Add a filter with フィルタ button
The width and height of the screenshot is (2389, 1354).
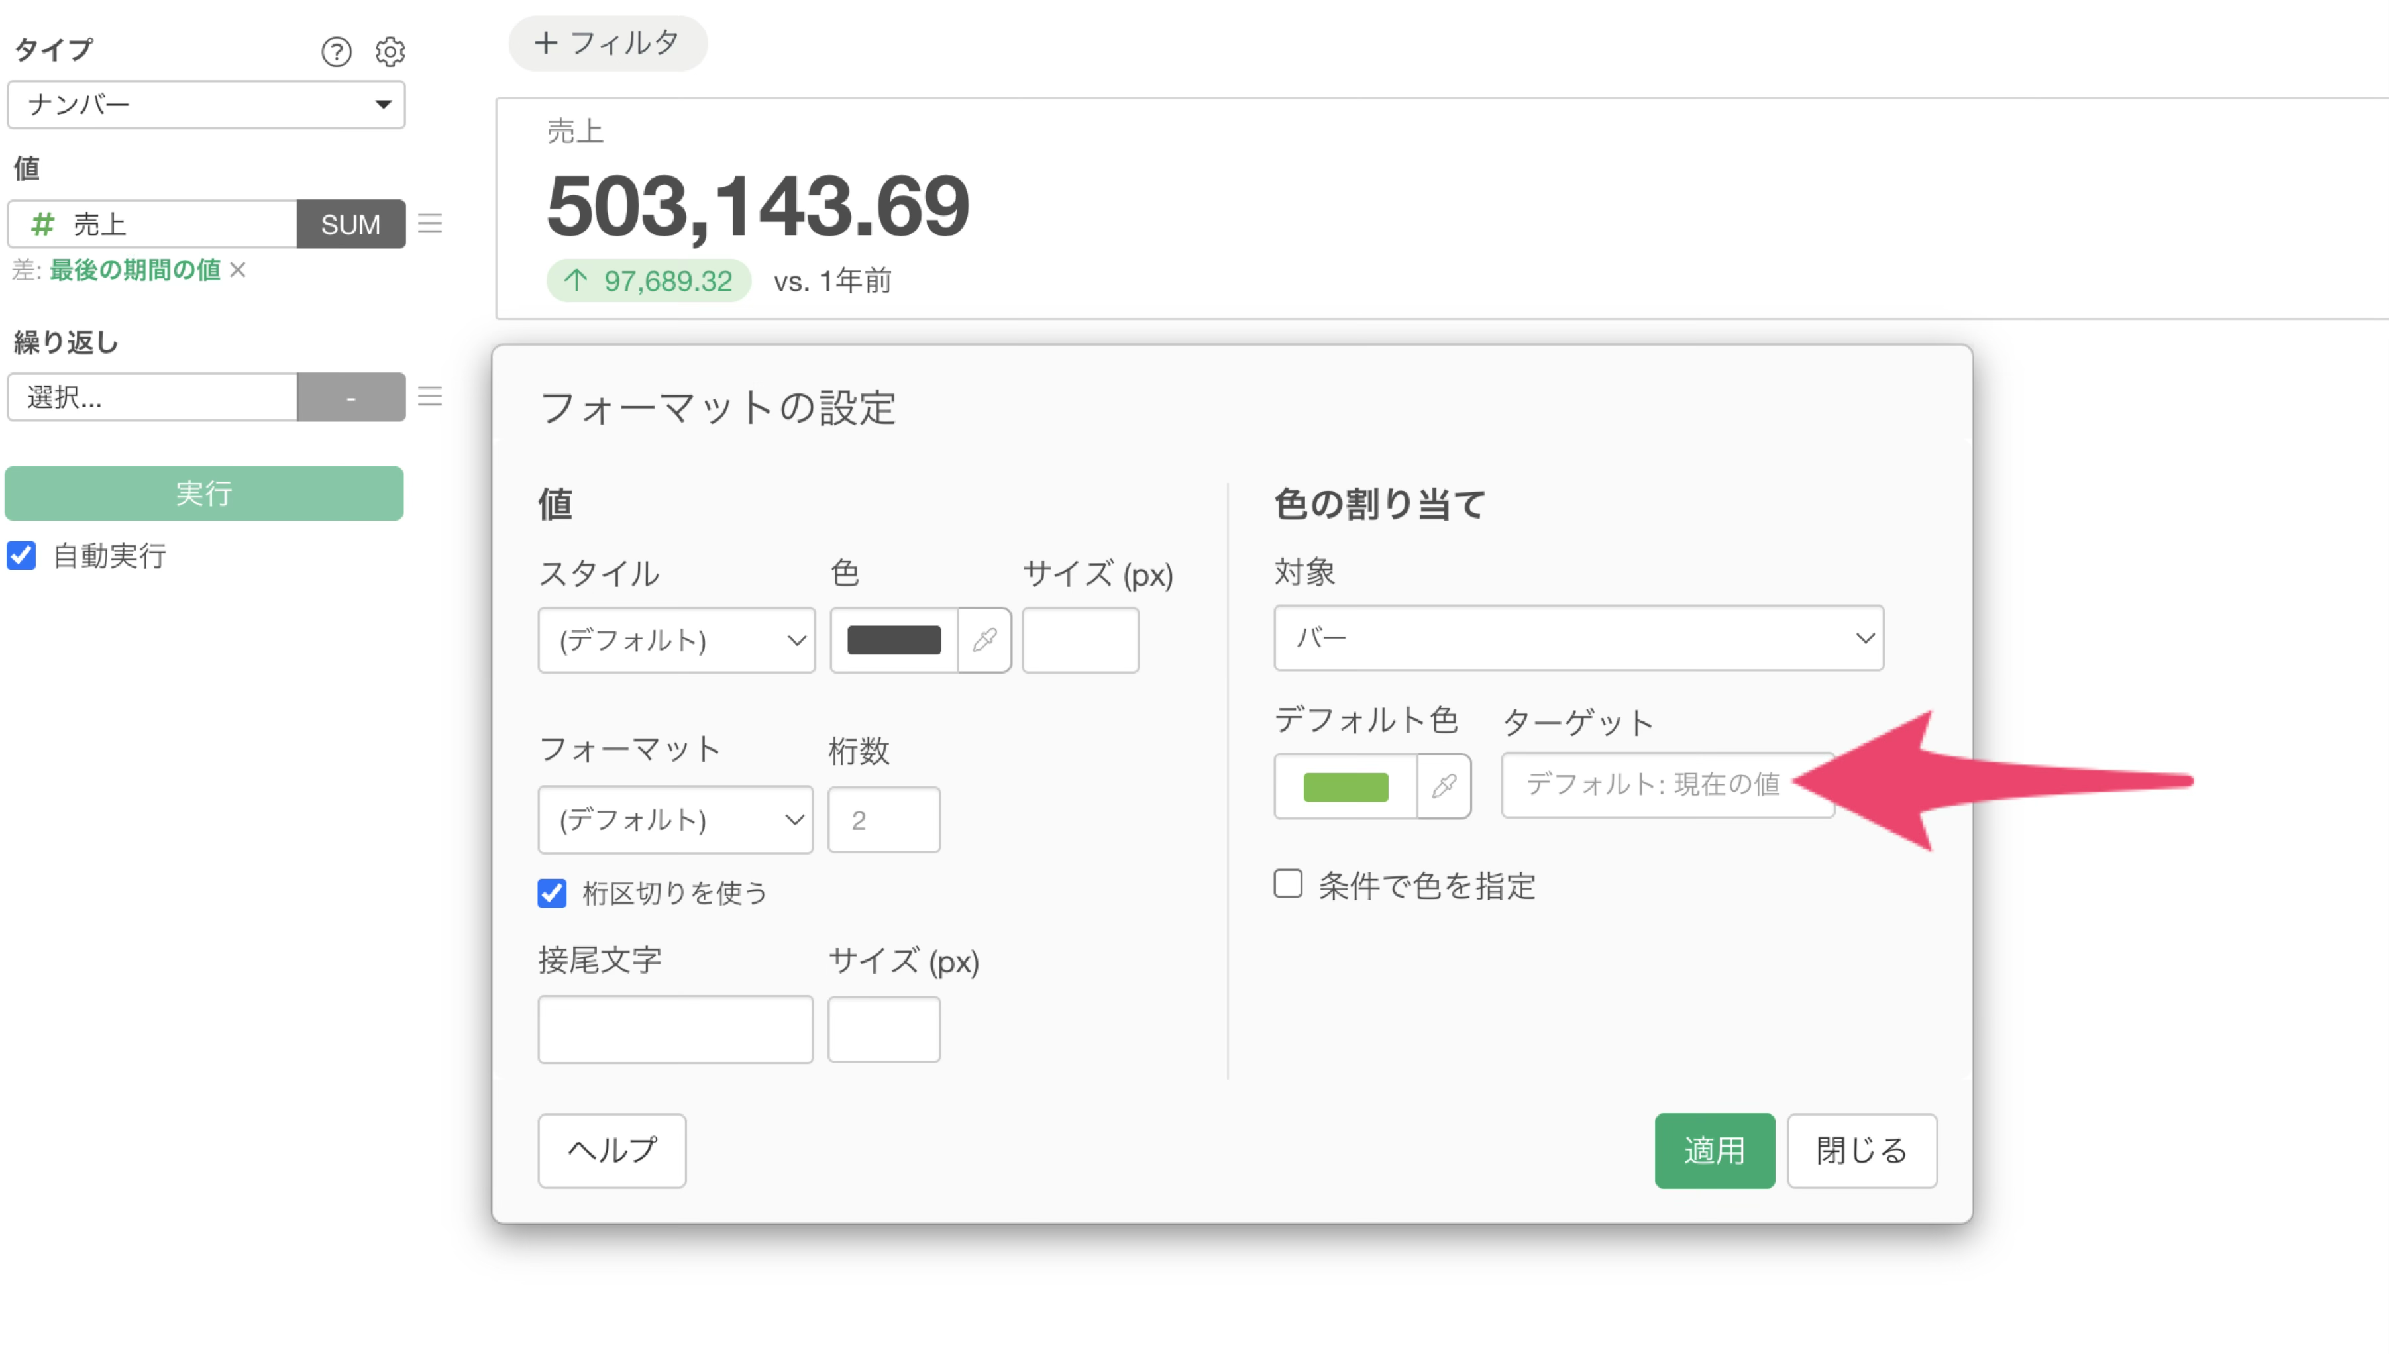point(608,43)
